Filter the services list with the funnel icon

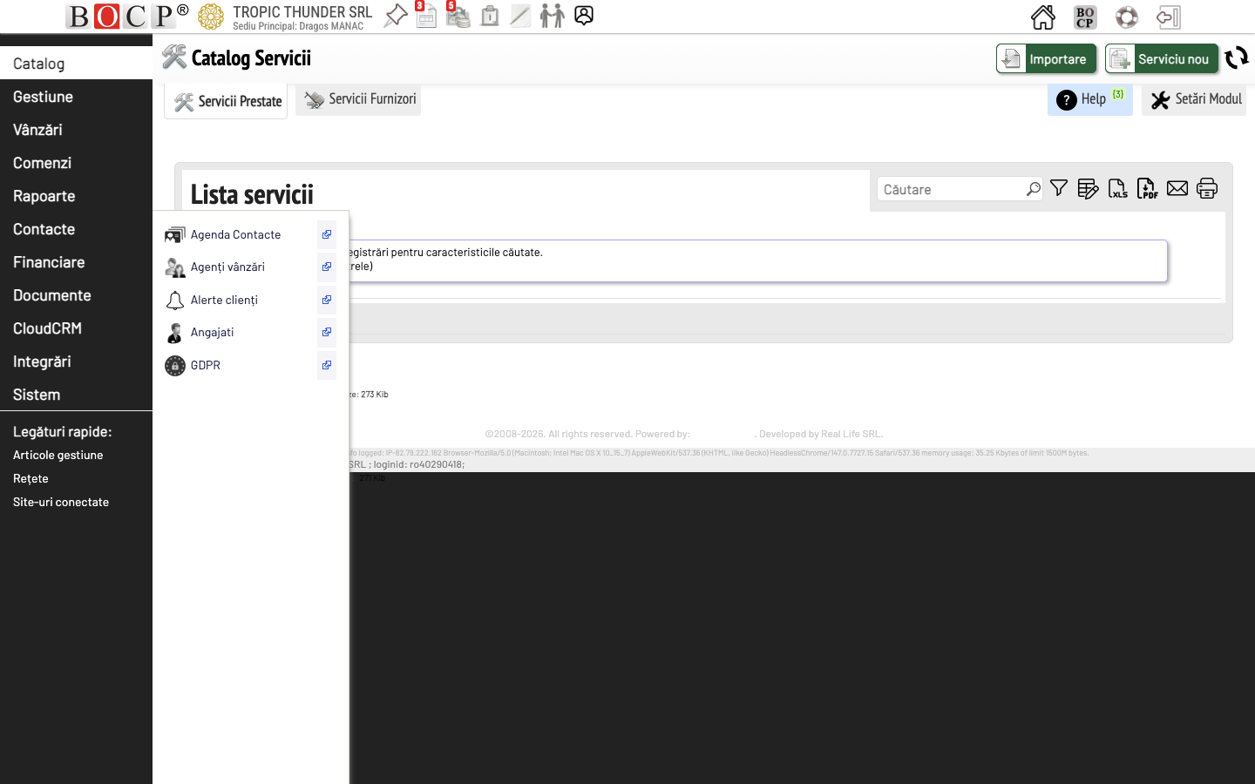coord(1058,188)
